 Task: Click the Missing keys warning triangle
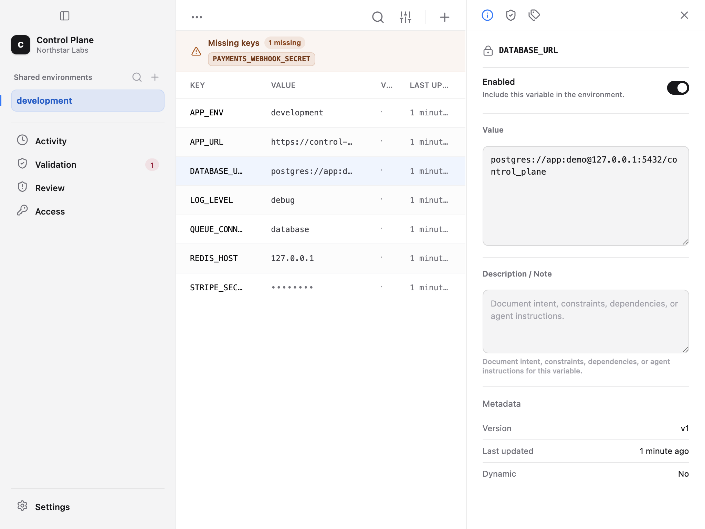coord(196,51)
